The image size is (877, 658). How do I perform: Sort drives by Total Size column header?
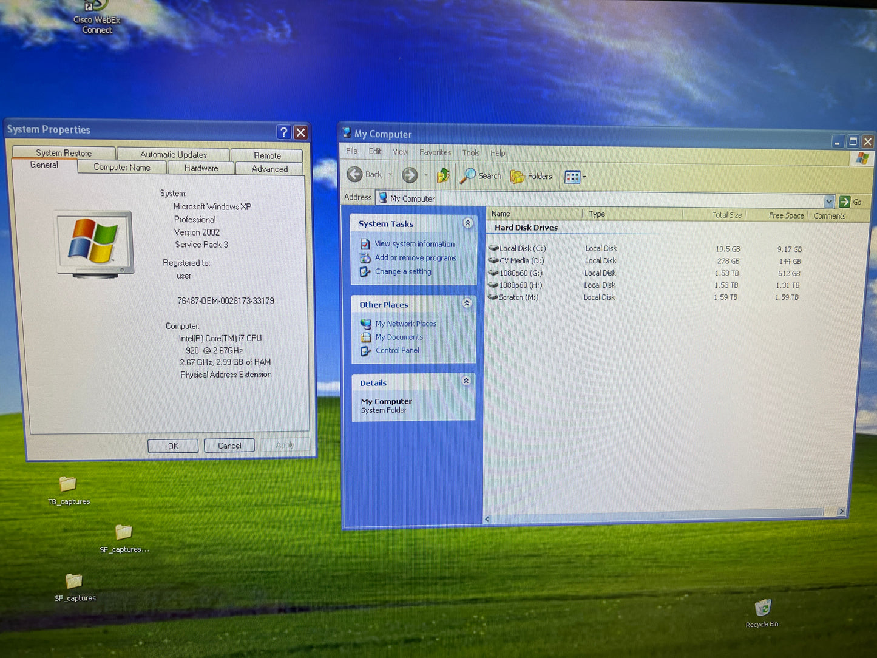[x=714, y=215]
